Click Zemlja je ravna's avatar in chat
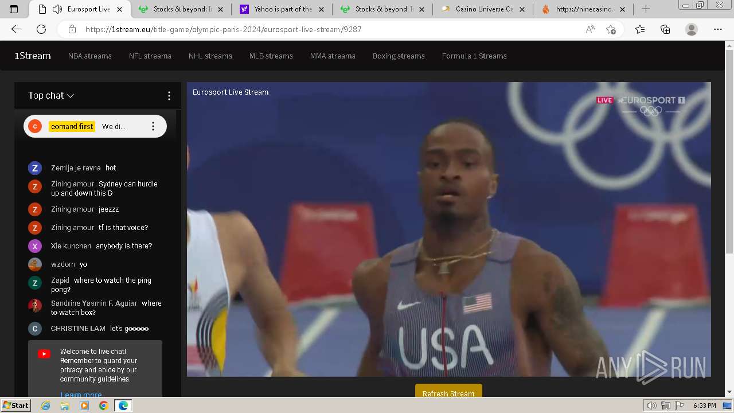 coord(35,168)
